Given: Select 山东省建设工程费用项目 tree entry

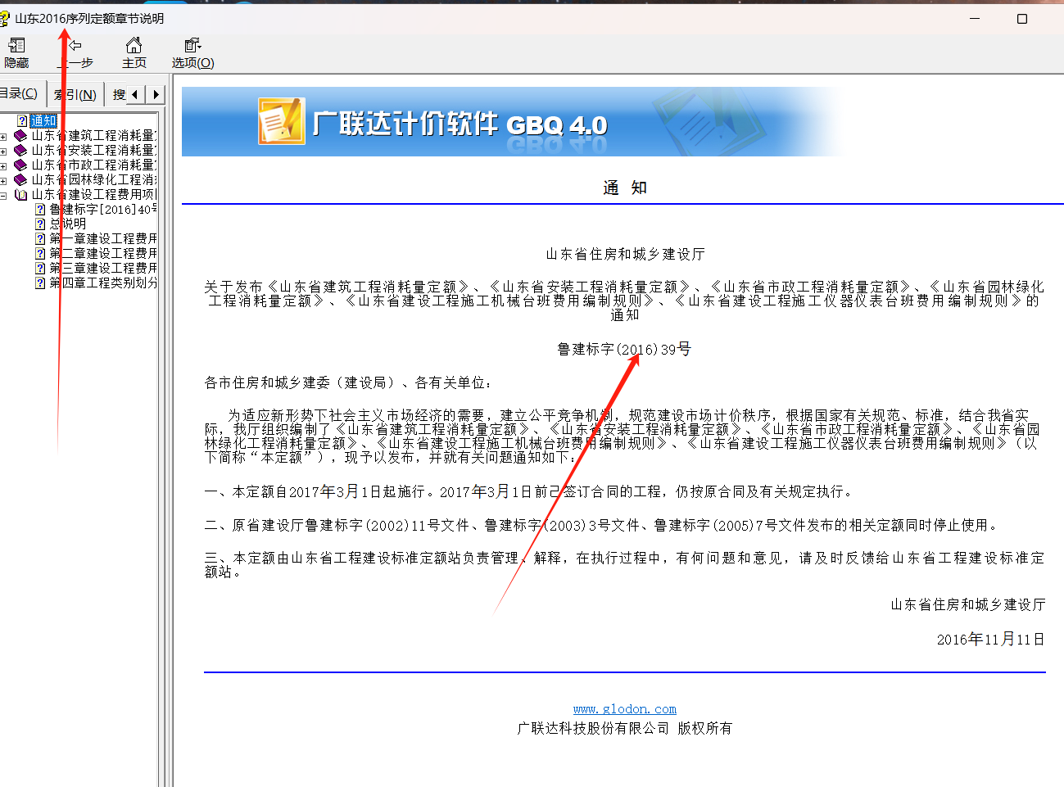Looking at the screenshot, I should pyautogui.click(x=93, y=195).
